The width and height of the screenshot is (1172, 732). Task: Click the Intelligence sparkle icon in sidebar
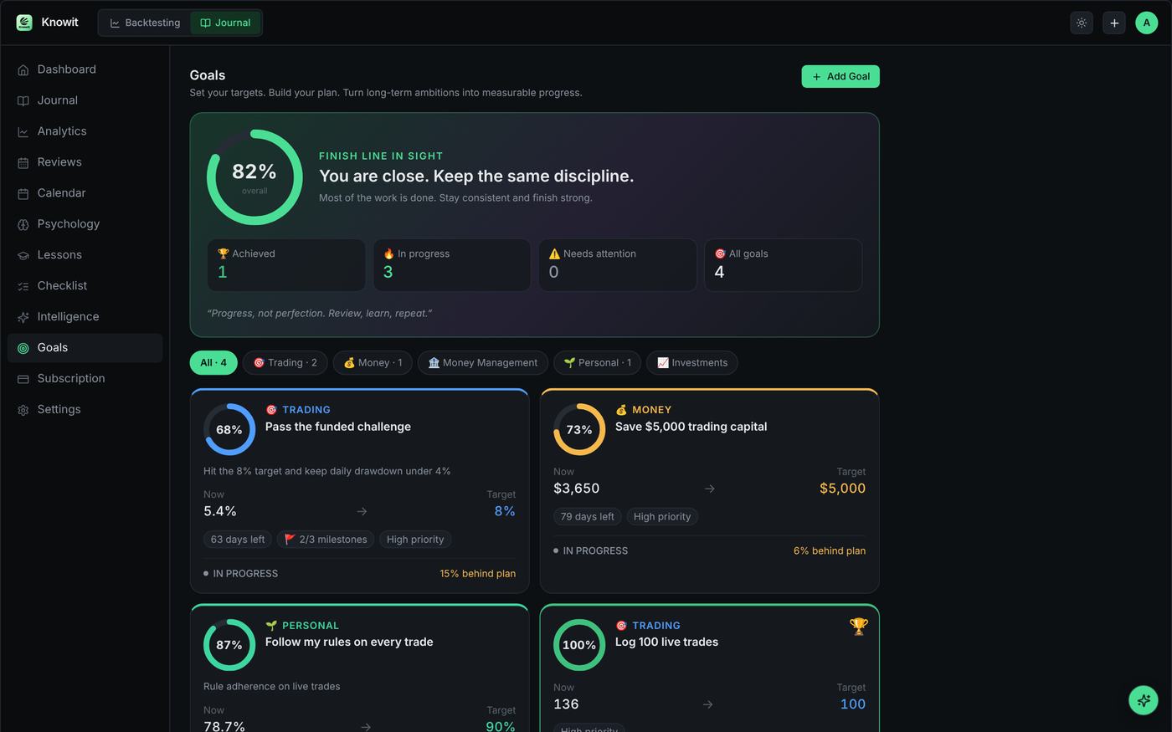click(x=23, y=318)
